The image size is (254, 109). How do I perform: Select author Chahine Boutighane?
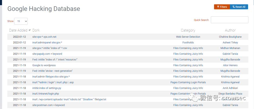(x=230, y=37)
